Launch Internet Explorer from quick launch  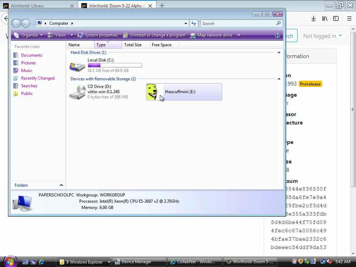coord(42,262)
